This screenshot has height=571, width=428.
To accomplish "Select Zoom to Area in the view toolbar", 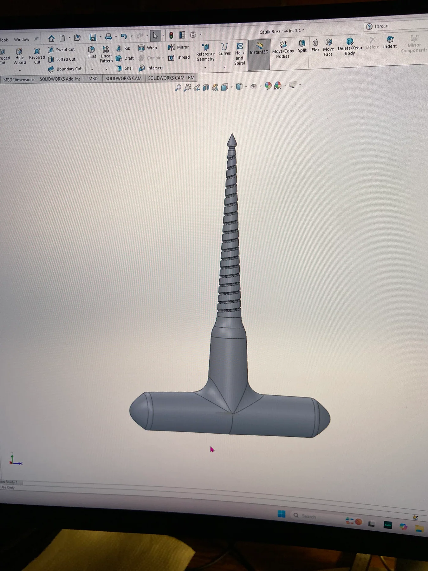I will 187,88.
